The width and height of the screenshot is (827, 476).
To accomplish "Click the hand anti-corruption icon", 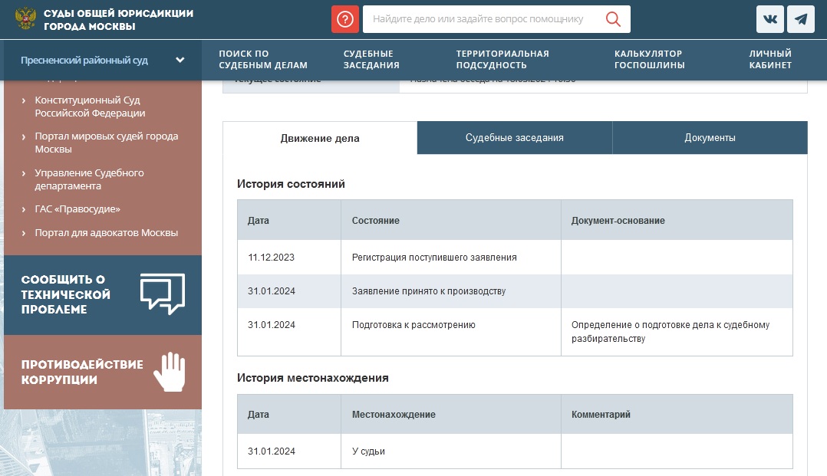I will point(169,372).
